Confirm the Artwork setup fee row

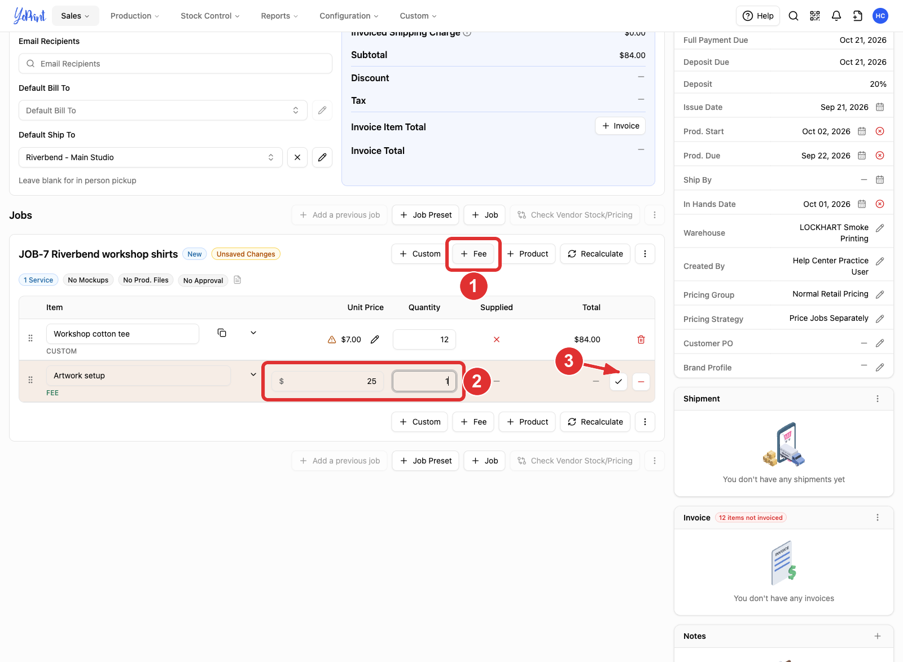click(619, 382)
